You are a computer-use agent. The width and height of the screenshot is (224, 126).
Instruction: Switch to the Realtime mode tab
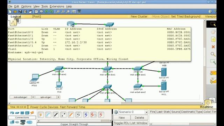tap(206, 107)
